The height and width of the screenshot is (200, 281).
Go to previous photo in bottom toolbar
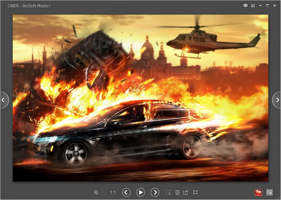[x=126, y=192]
